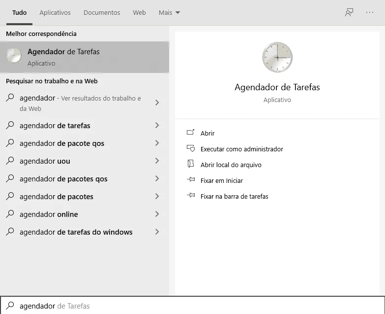Choose Abrir local do arquivo
Screen dimensions: 385x314
point(231,165)
